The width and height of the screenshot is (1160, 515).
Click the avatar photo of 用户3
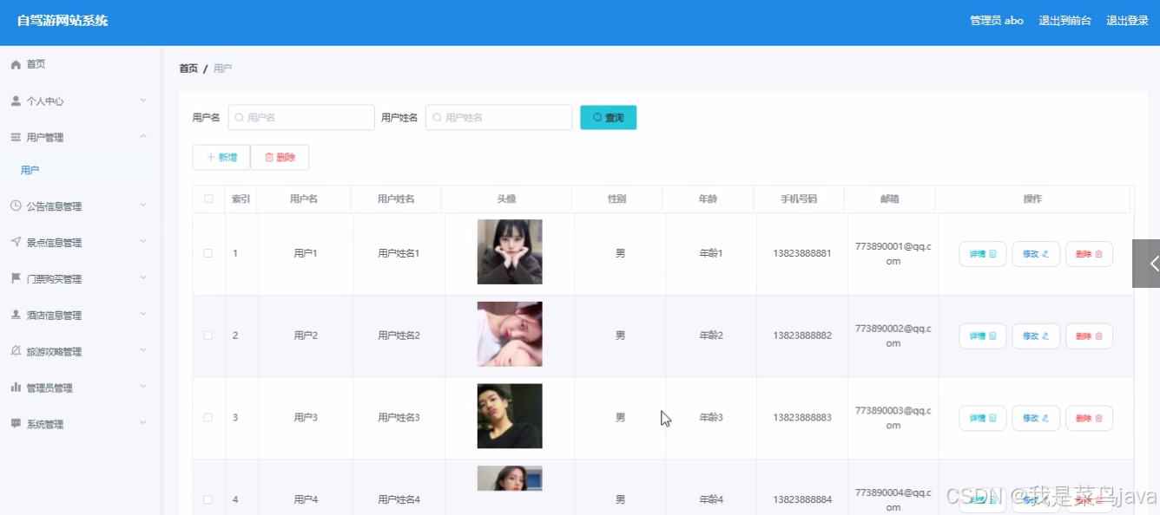click(510, 416)
